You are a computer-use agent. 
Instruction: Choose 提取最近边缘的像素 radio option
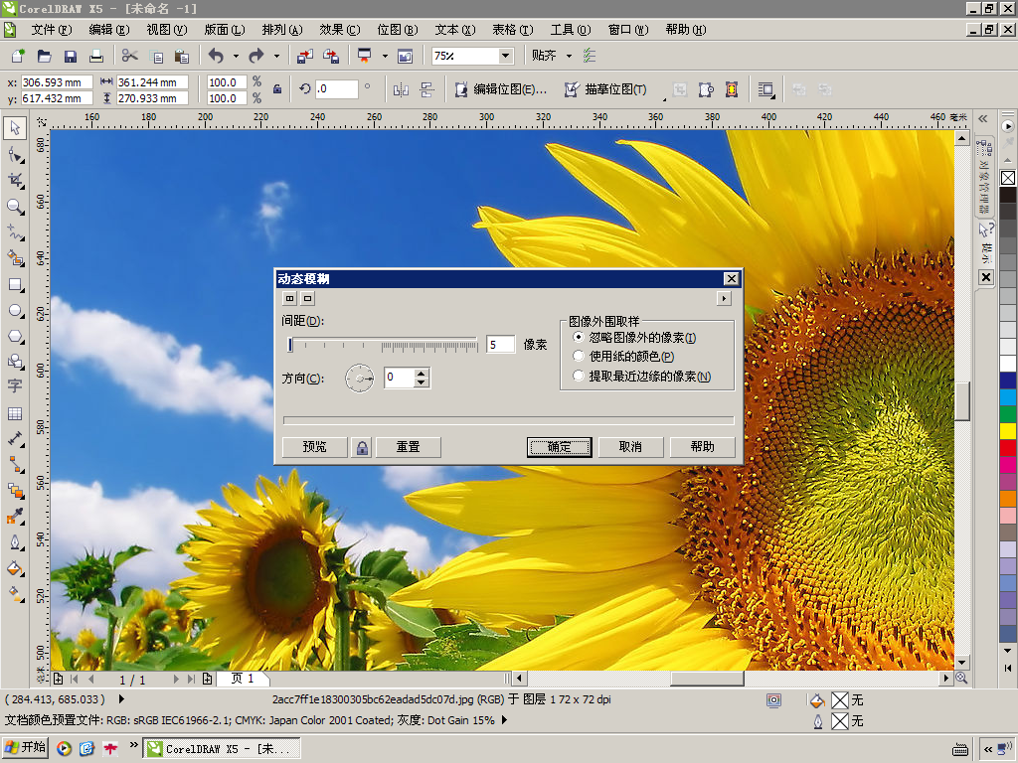point(580,377)
